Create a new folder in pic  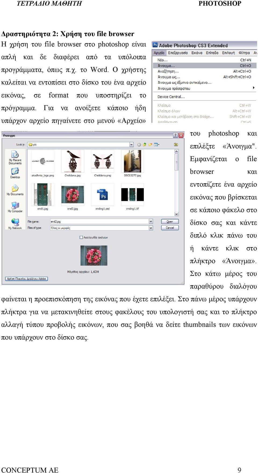(150, 145)
